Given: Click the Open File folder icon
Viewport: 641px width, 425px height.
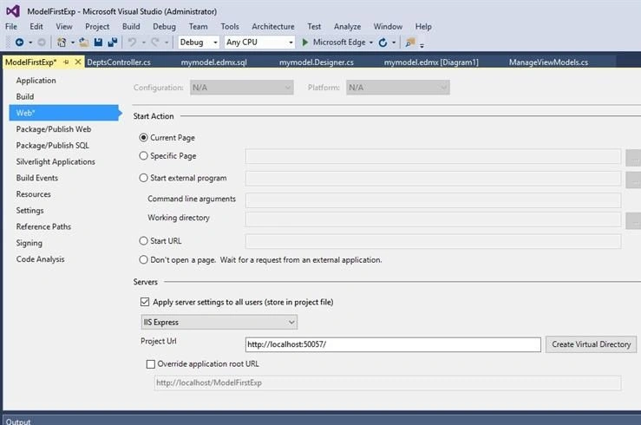Looking at the screenshot, I should [x=84, y=42].
